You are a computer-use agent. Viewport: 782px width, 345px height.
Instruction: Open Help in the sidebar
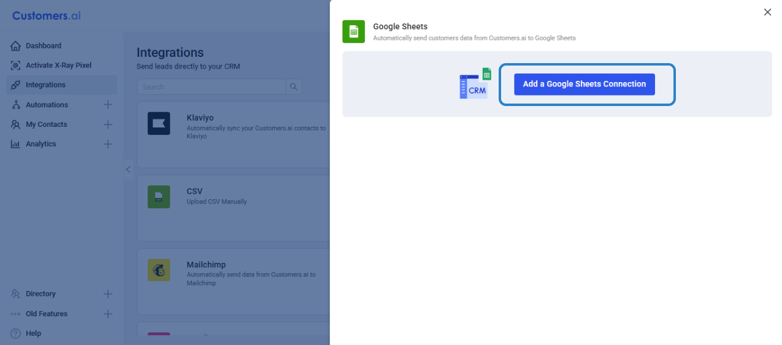33,333
